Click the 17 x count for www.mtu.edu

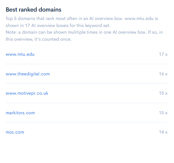tap(163, 54)
